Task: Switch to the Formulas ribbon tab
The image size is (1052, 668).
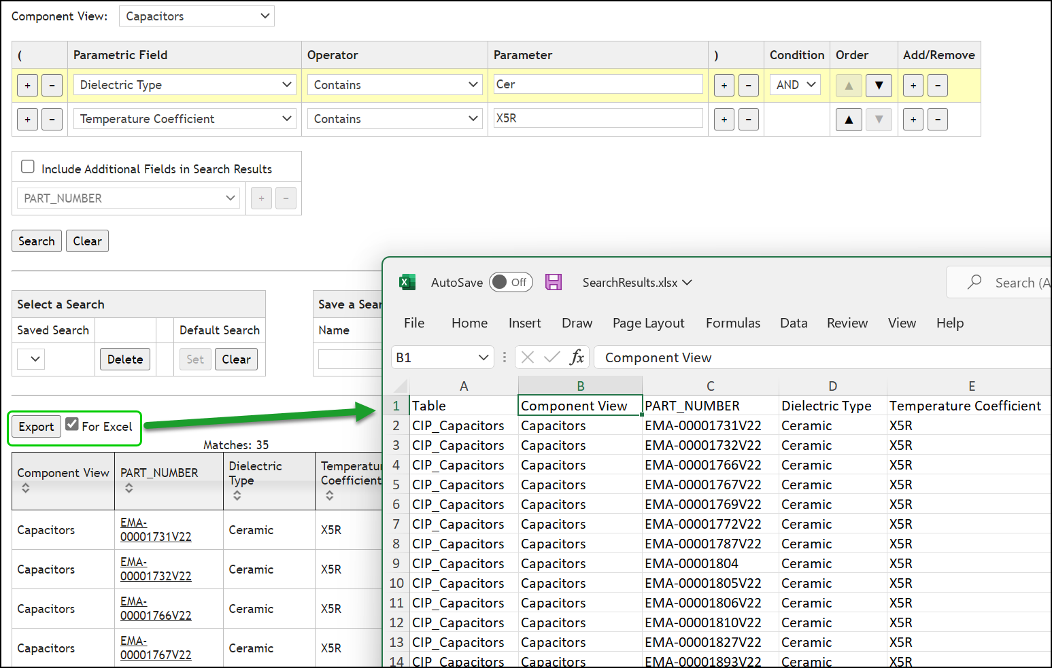Action: [733, 323]
